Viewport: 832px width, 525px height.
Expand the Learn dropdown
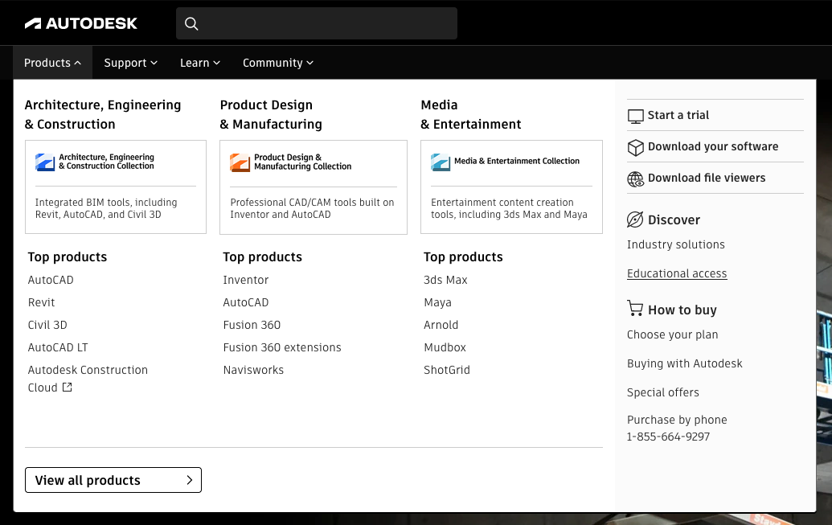(200, 63)
